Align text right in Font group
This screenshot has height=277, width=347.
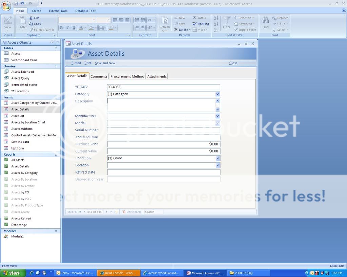pyautogui.click(x=127, y=20)
